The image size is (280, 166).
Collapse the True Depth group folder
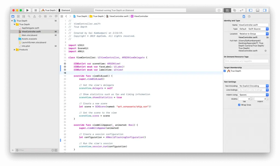(14, 24)
